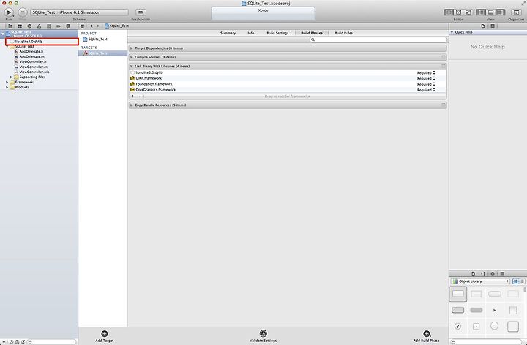
Task: Open ViewController.xib in the navigator
Action: pos(34,72)
